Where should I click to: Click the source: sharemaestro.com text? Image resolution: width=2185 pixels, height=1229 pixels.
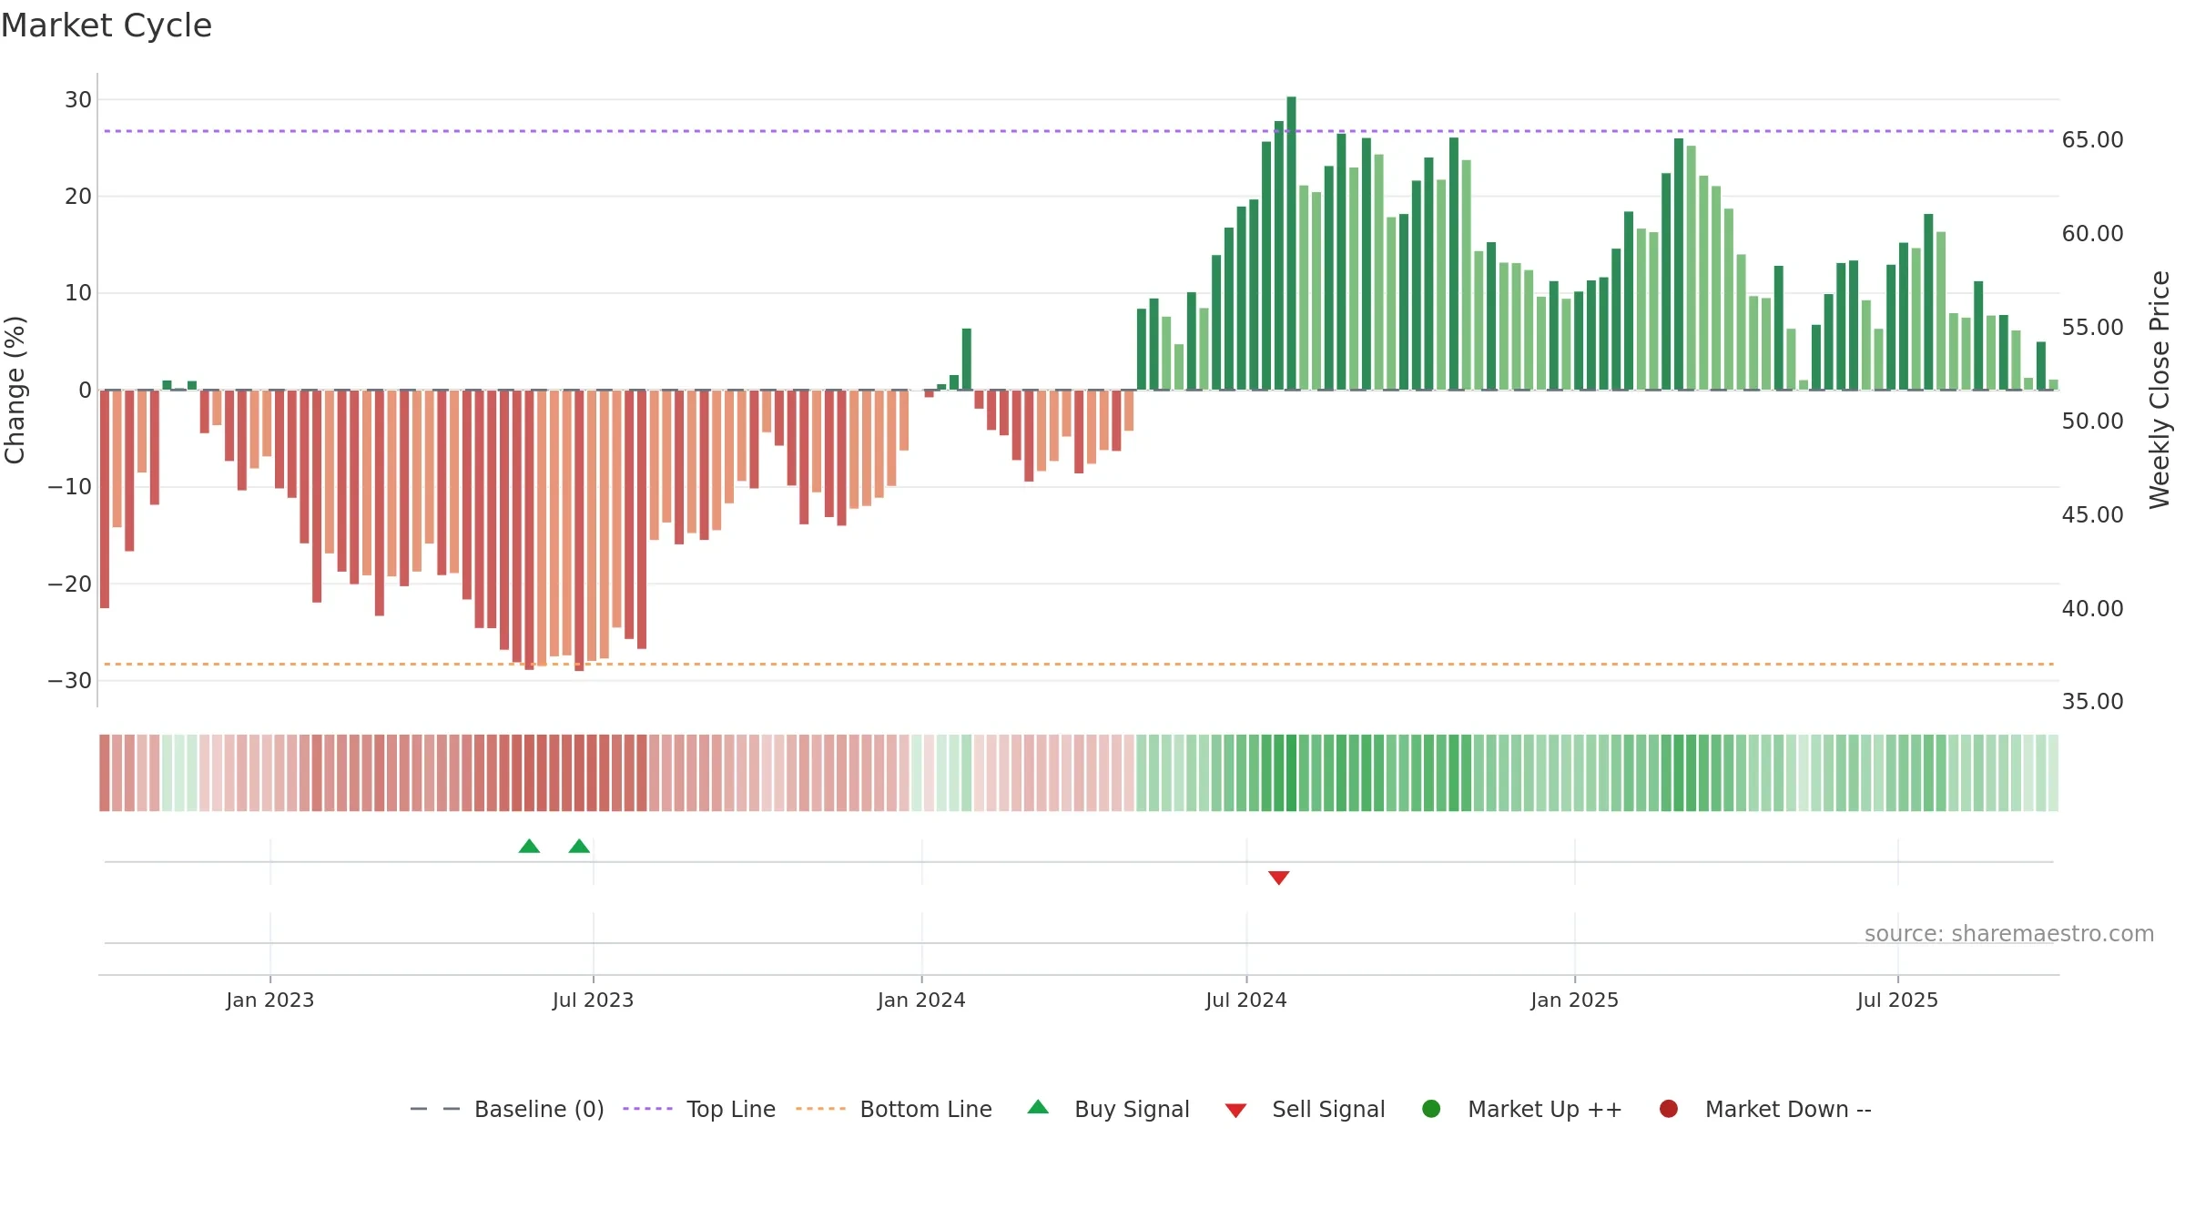point(2009,934)
